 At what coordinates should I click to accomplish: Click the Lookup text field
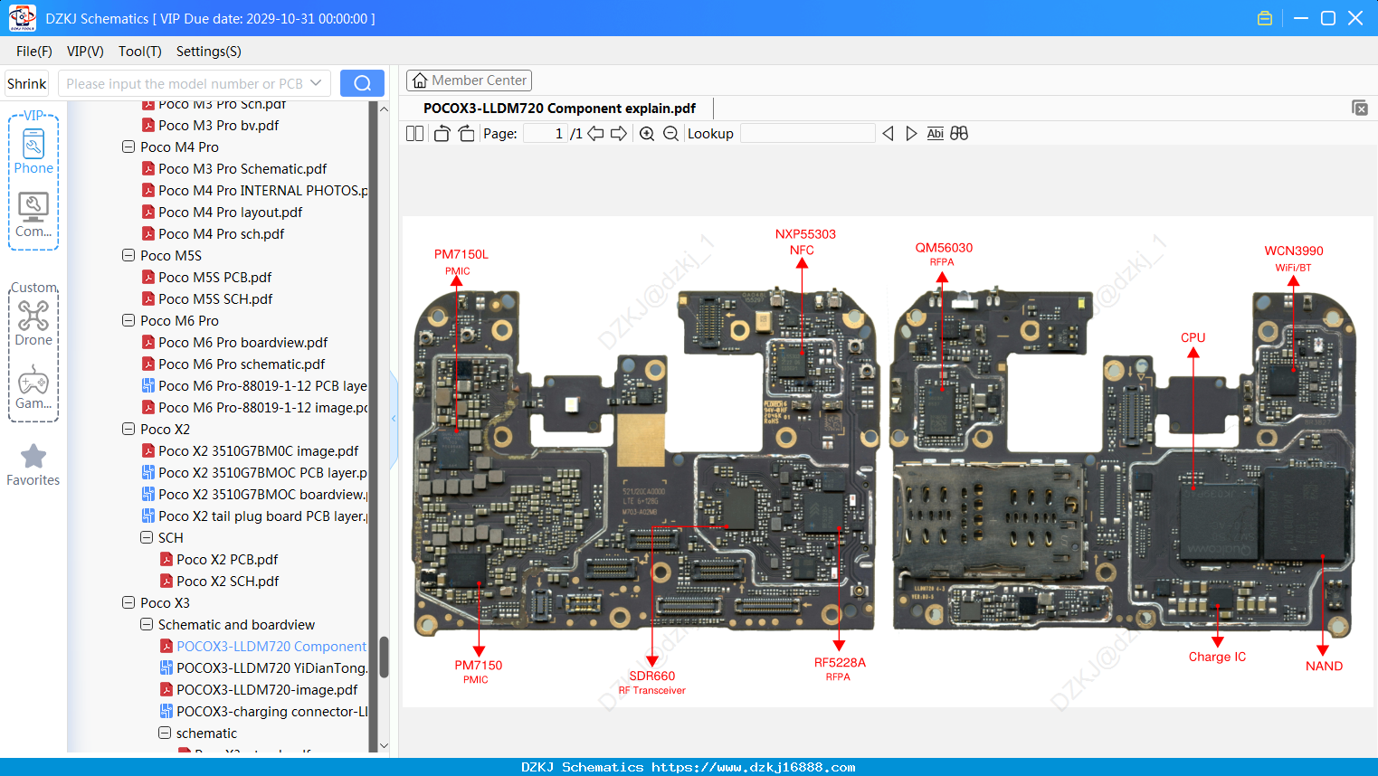(807, 134)
